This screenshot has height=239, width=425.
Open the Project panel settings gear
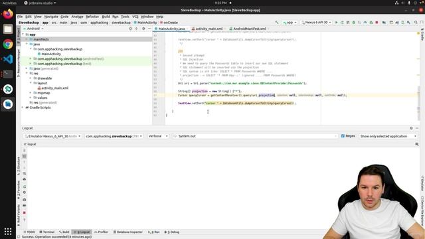point(143,29)
